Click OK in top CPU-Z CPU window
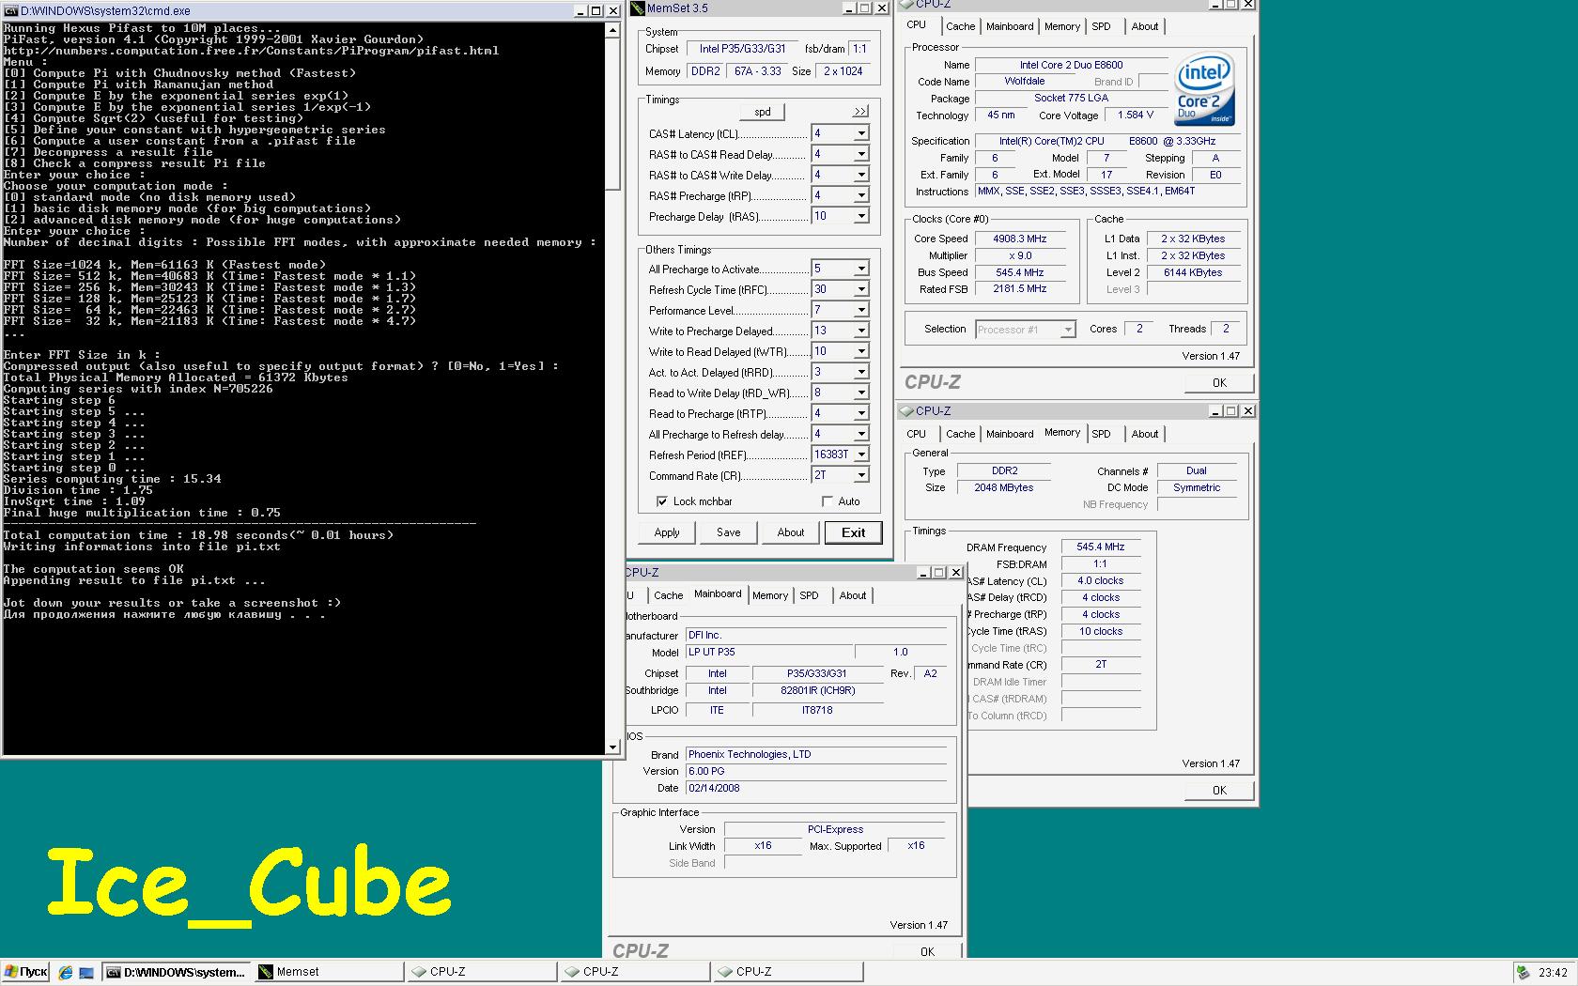The height and width of the screenshot is (986, 1578). 1219,383
